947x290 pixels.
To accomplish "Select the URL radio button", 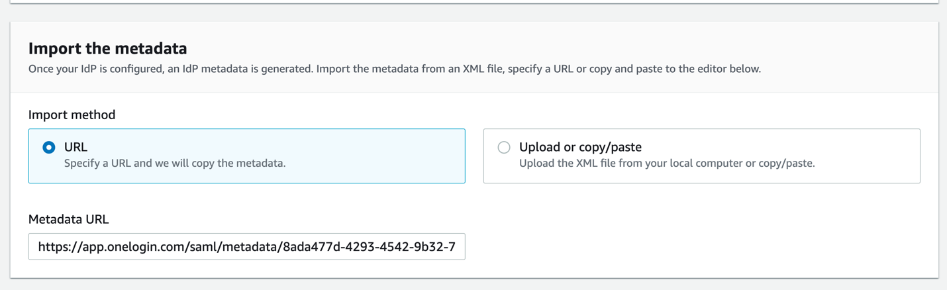I will (x=49, y=148).
